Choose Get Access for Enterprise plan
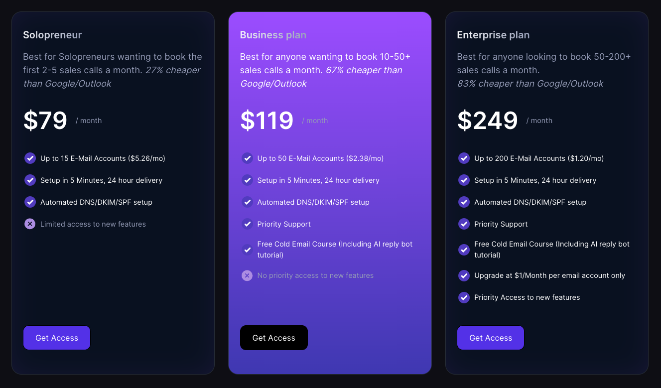This screenshot has height=388, width=661. [x=490, y=338]
